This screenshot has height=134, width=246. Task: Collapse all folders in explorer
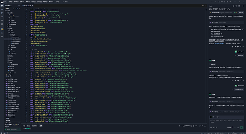pyautogui.click(x=19, y=9)
